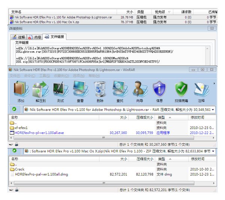
Task: Click the 注释 (Comment) toolbar icon
Action: coord(201,89)
